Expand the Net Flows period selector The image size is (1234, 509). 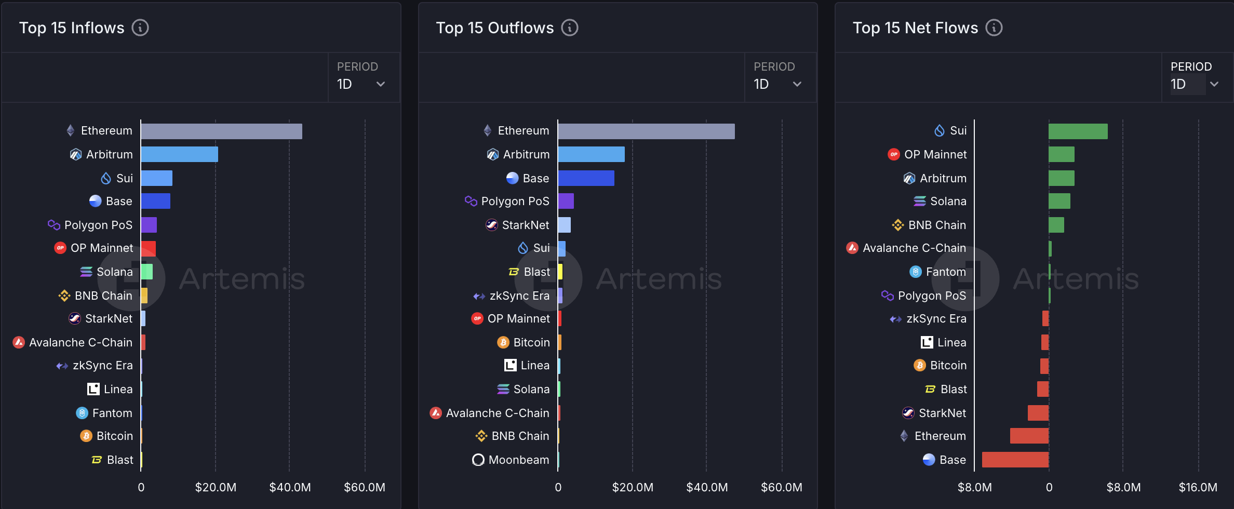pos(1195,84)
